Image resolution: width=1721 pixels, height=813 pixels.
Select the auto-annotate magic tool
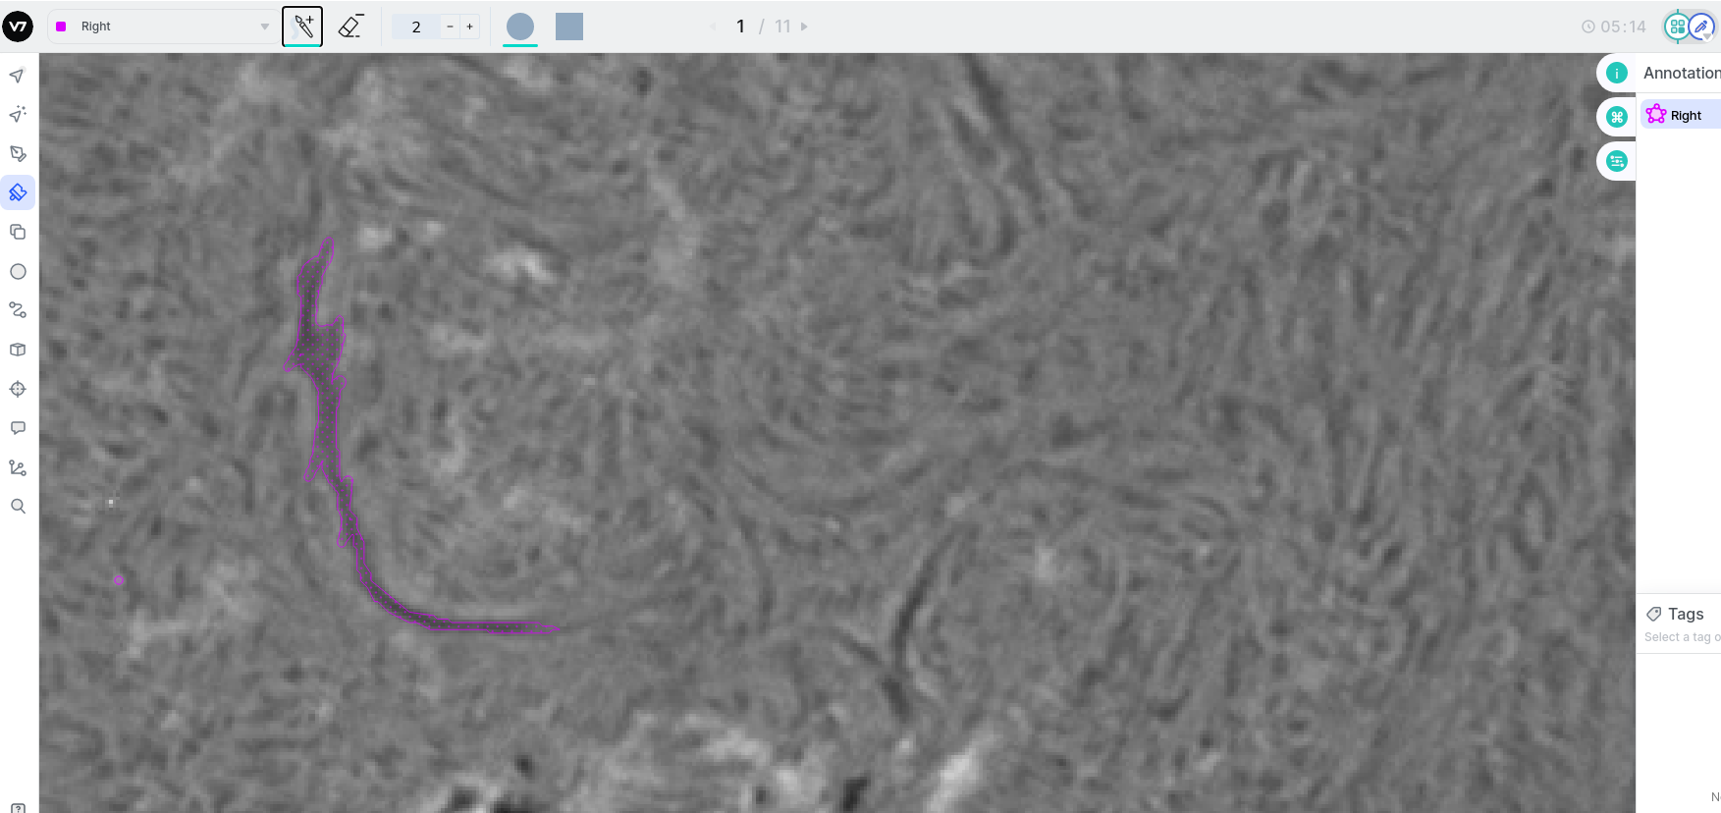click(18, 115)
